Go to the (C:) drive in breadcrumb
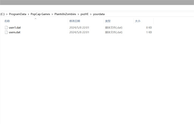Image resolution: width=194 pixels, height=124 pixels. click(2, 14)
